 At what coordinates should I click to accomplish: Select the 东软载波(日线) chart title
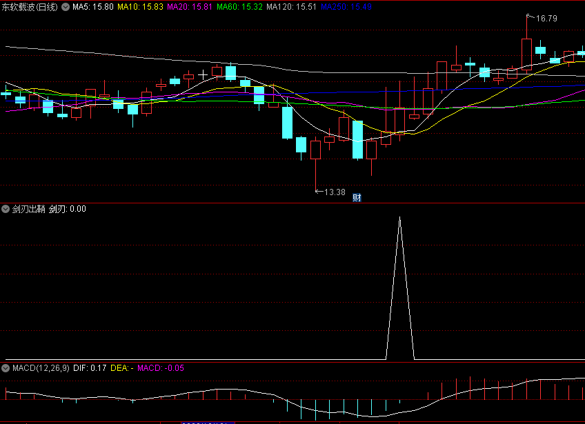[x=30, y=7]
